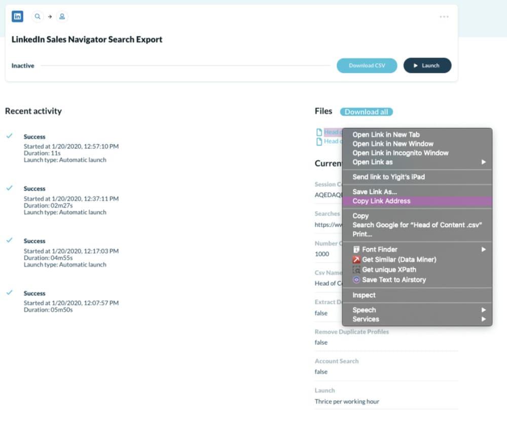The image size is (507, 423).
Task: Click the Download CSV button
Action: [x=367, y=65]
